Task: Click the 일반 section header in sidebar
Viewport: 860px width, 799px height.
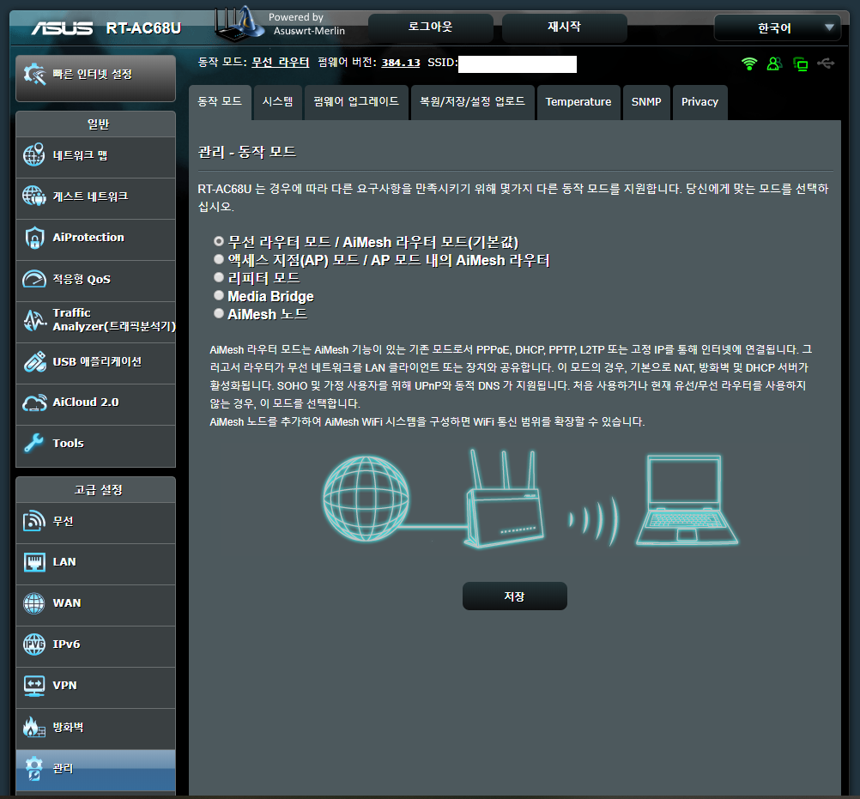Action: (x=98, y=124)
